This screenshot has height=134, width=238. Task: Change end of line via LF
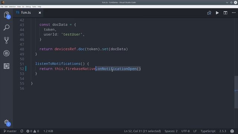[x=195, y=131]
